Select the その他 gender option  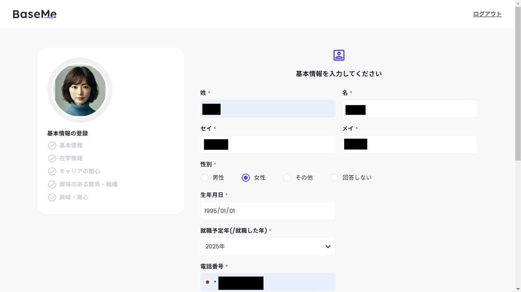point(287,178)
